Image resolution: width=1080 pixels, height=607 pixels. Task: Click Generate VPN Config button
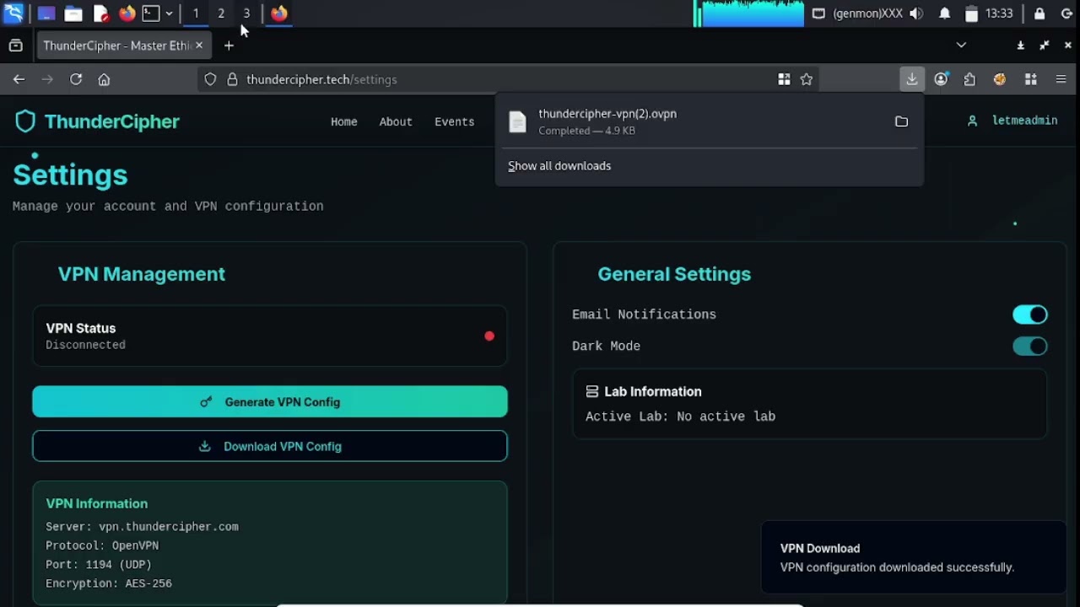270,402
